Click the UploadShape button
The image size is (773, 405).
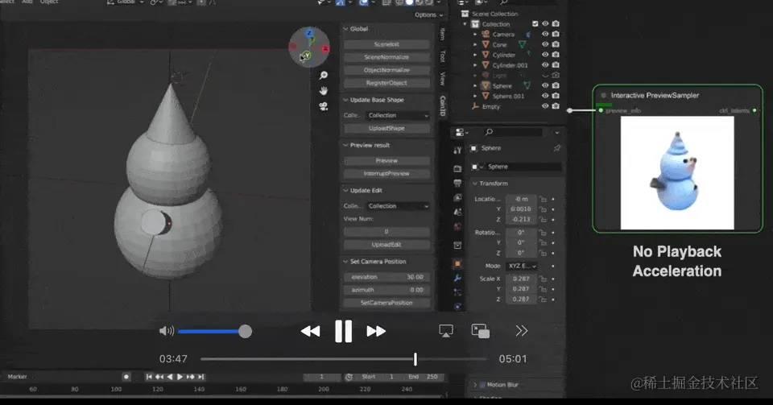386,128
